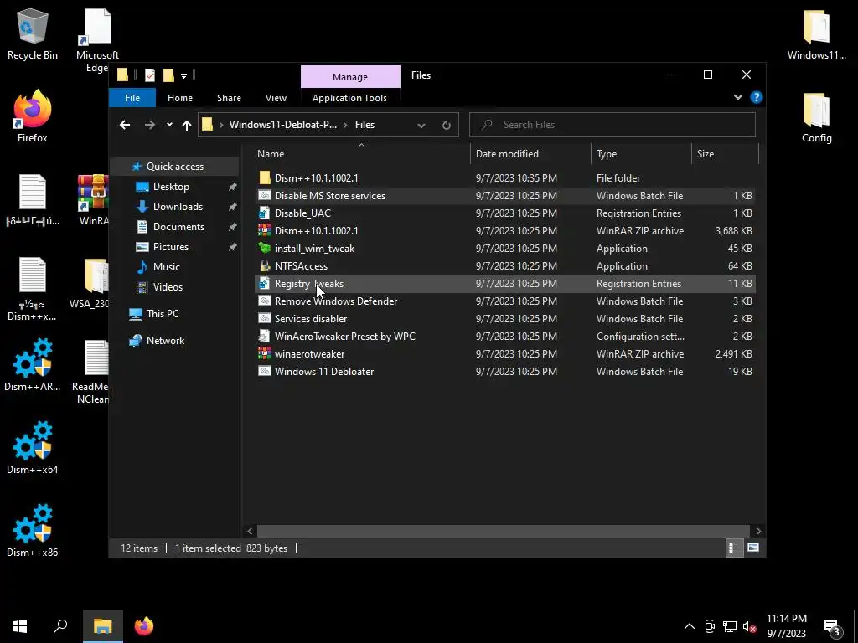The height and width of the screenshot is (643, 858).
Task: Open Videos in the navigation pane
Action: 168,287
